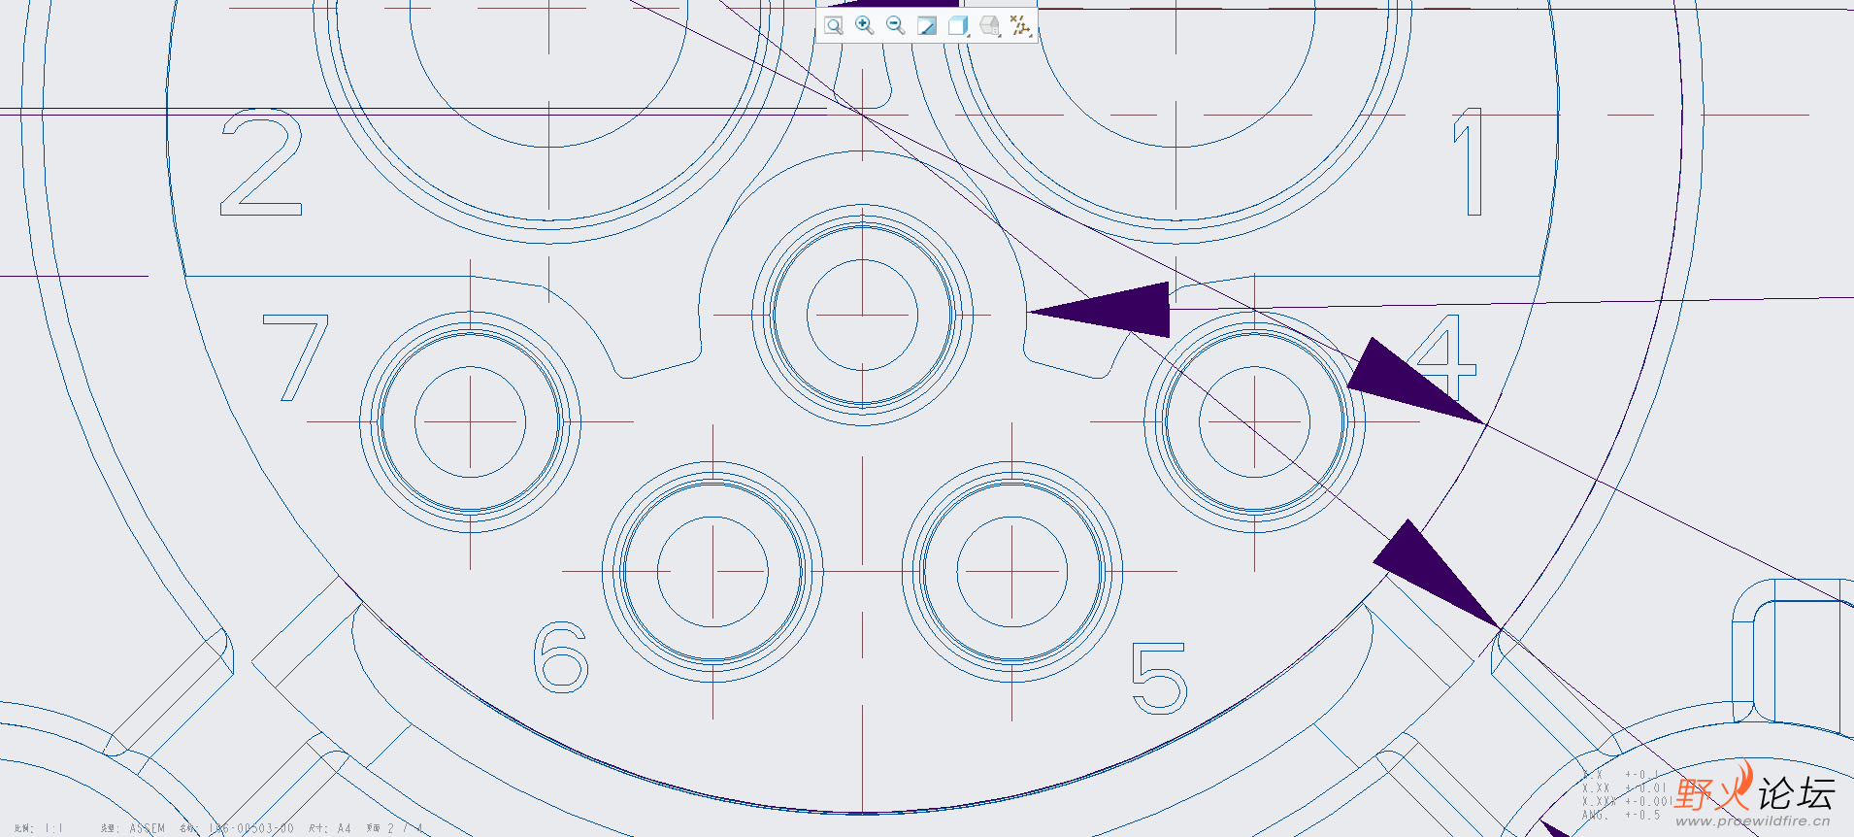Click the sheet size text "A4"
The width and height of the screenshot is (1854, 837).
(x=344, y=828)
